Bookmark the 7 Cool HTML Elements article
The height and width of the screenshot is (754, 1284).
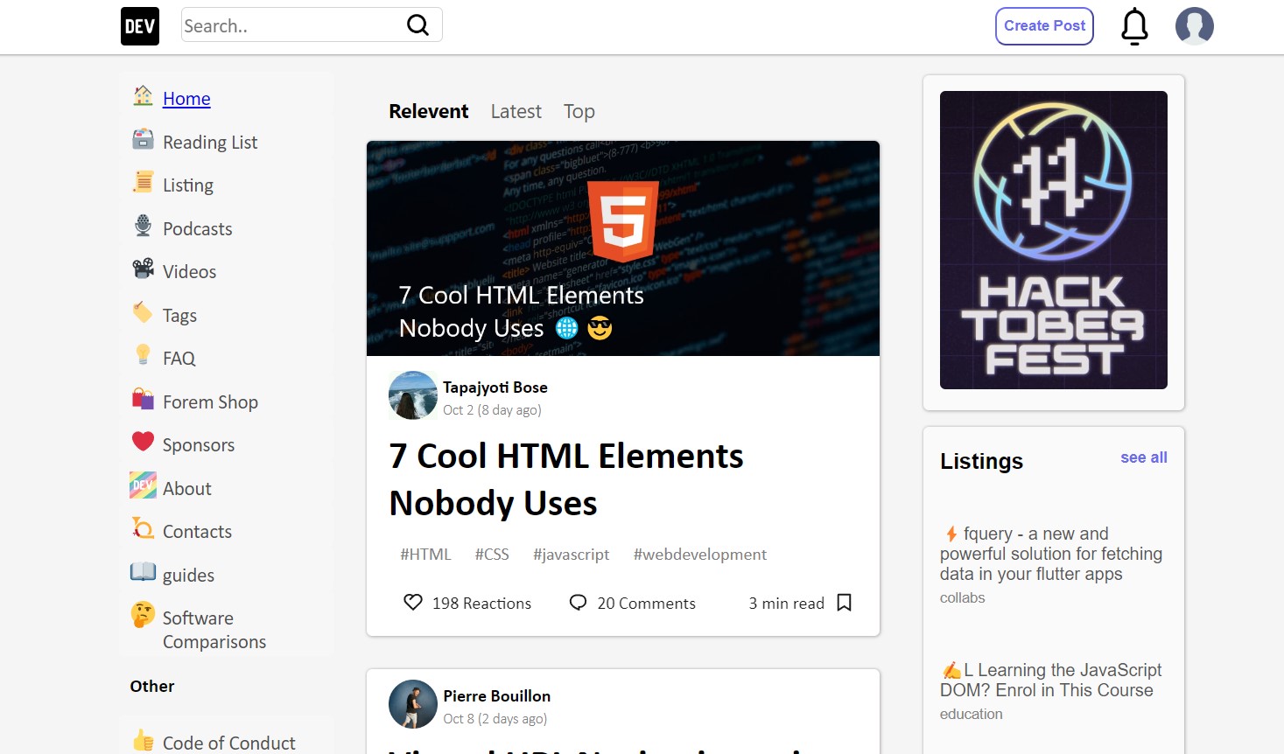(x=844, y=603)
